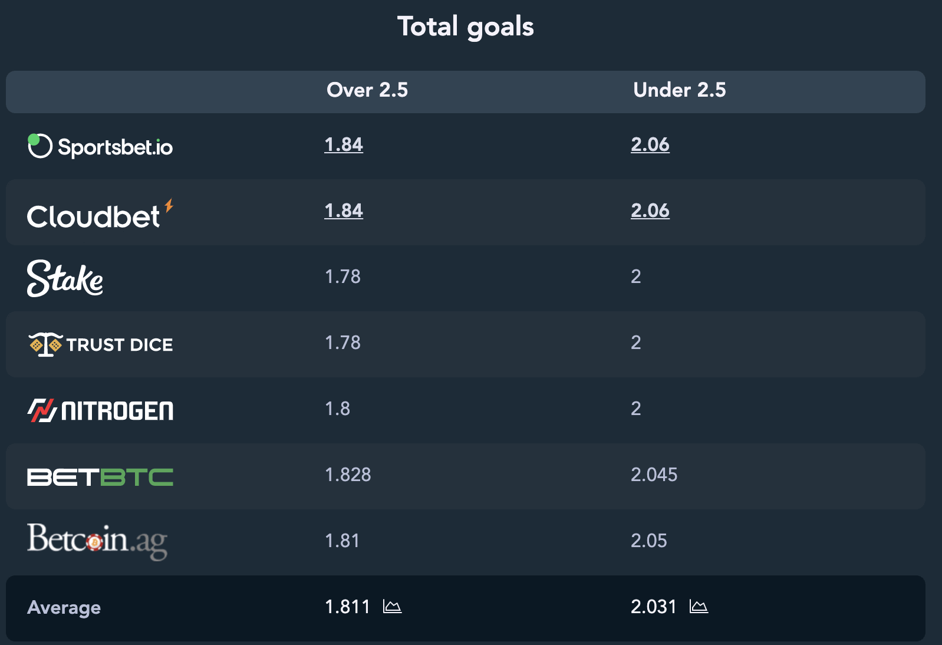Viewport: 942px width, 645px height.
Task: Click the Betcoin.ag logo
Action: [97, 541]
